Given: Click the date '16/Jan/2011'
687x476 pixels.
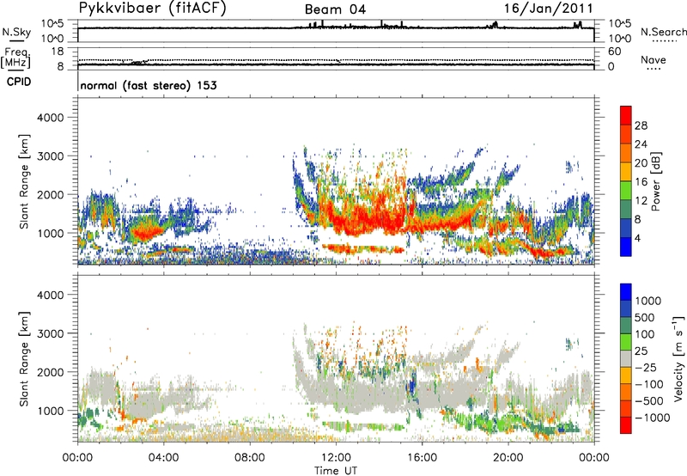Looking at the screenshot, I should click(549, 8).
